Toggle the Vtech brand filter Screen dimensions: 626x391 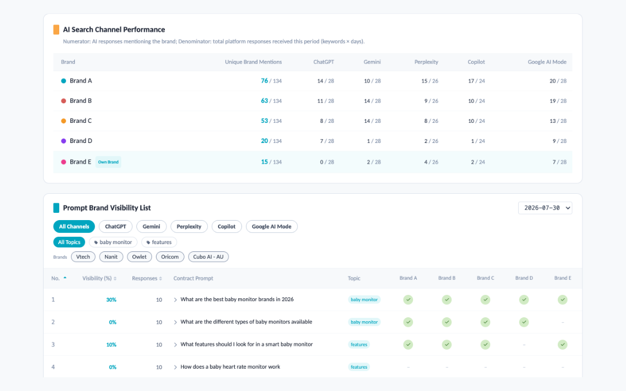(x=83, y=257)
